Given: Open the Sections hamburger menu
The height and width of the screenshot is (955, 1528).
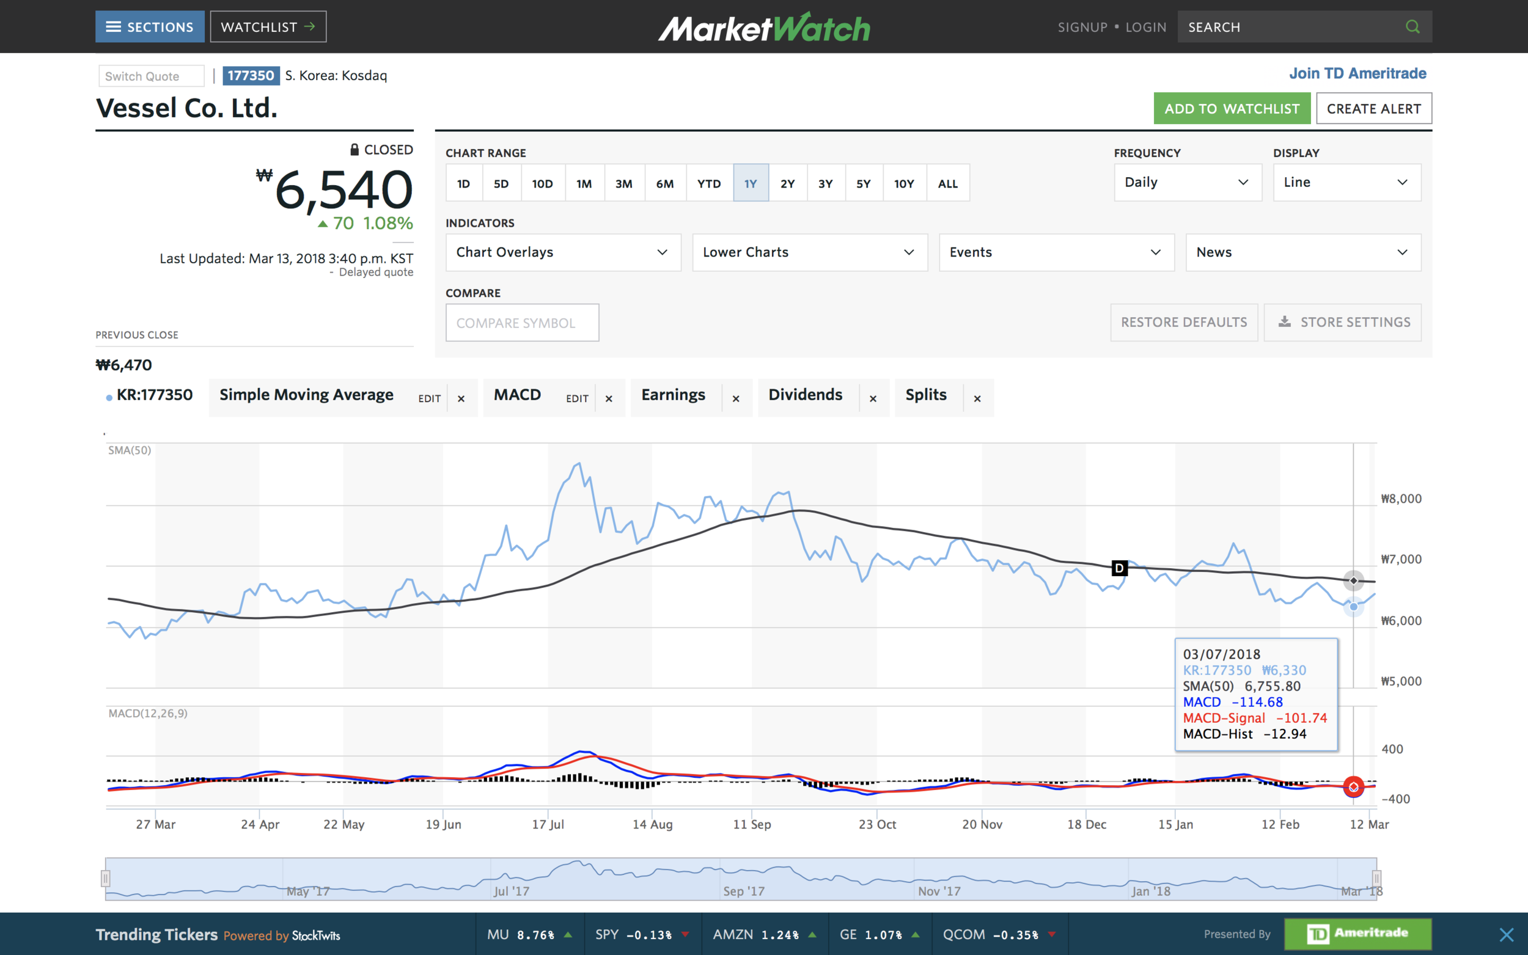Looking at the screenshot, I should point(150,26).
